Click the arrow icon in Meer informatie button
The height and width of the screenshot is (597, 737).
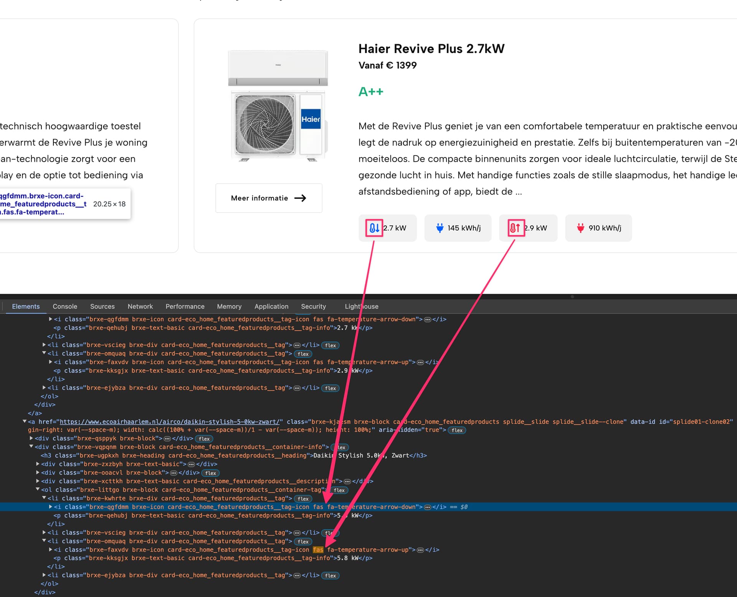click(x=300, y=198)
